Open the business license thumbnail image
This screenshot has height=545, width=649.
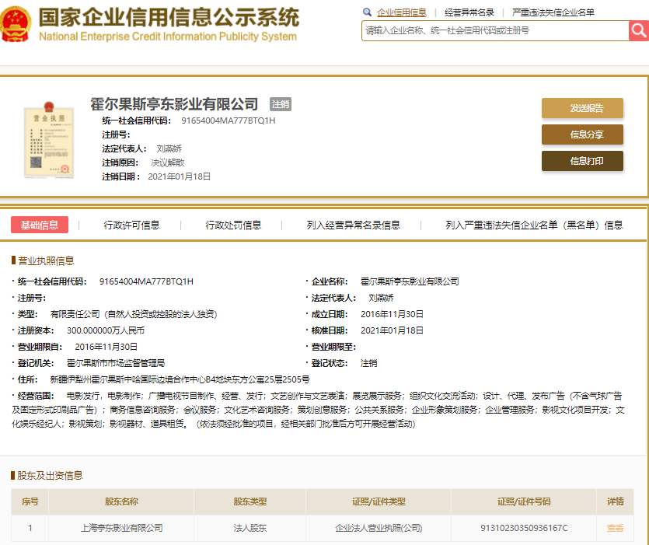coord(48,137)
